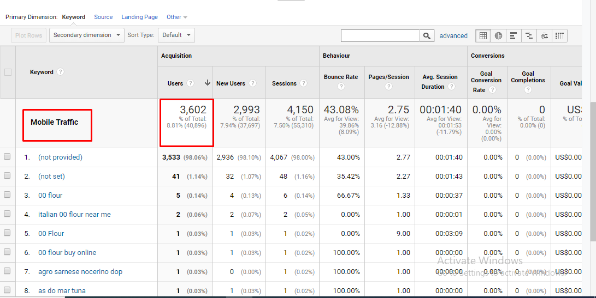Open the 00 Flour keyword in row 5
596x298 pixels.
51,234
